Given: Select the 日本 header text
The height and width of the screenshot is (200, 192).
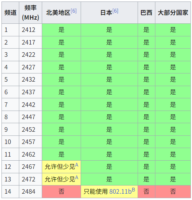Looking at the screenshot, I should (x=106, y=13).
